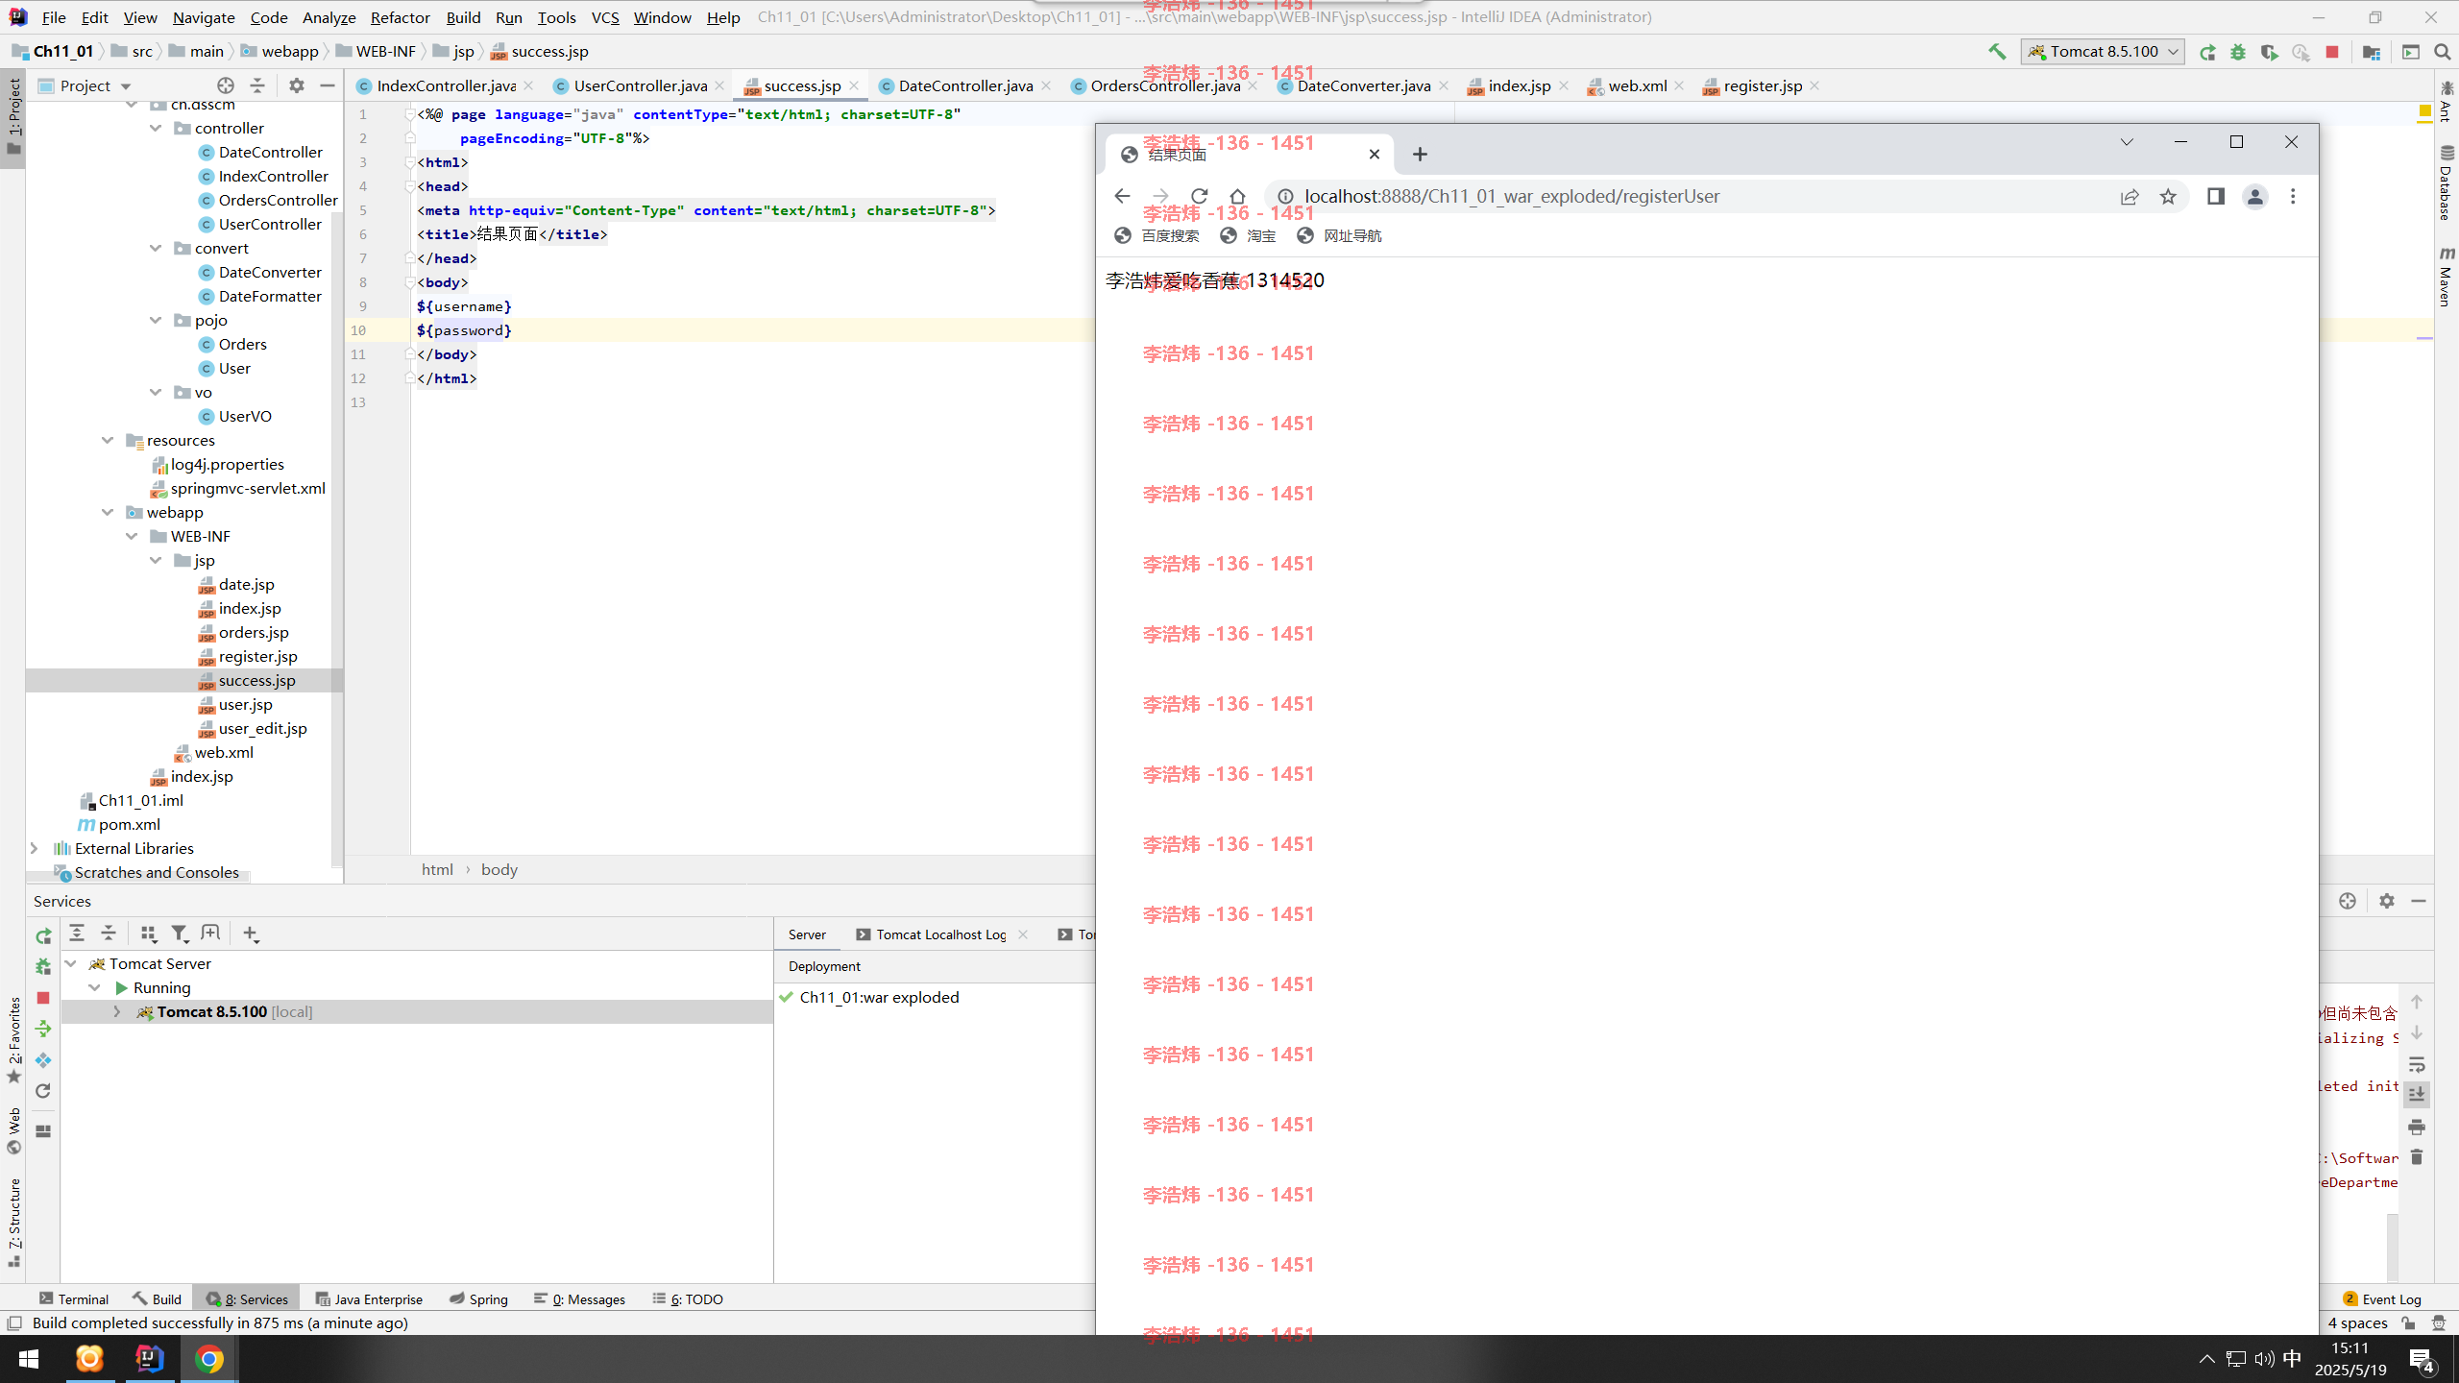Collapse the controller package folder
This screenshot has height=1383, width=2459.
[x=156, y=128]
